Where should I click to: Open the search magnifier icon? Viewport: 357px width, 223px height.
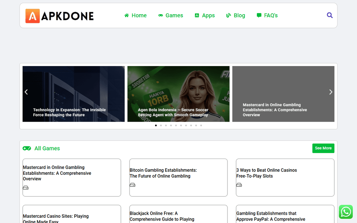[x=330, y=15]
